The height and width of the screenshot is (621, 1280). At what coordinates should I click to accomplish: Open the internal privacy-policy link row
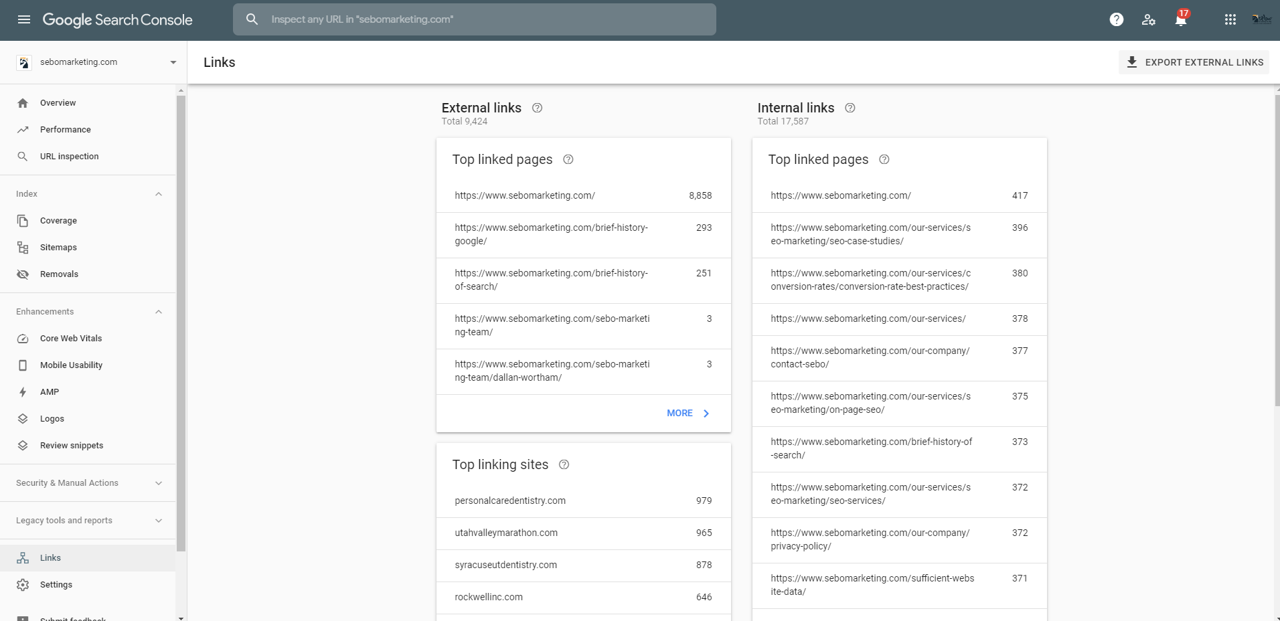[x=900, y=540]
